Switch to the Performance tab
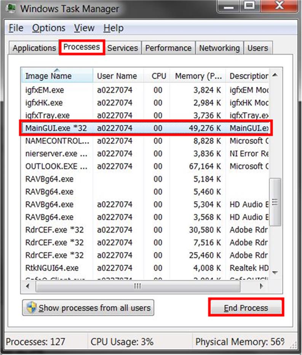 [168, 48]
